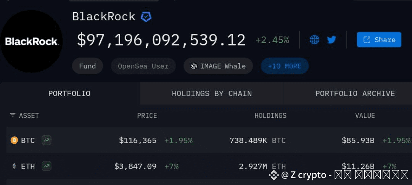Click the verified badge next to BlackRock
The height and width of the screenshot is (185, 412).
tap(146, 17)
